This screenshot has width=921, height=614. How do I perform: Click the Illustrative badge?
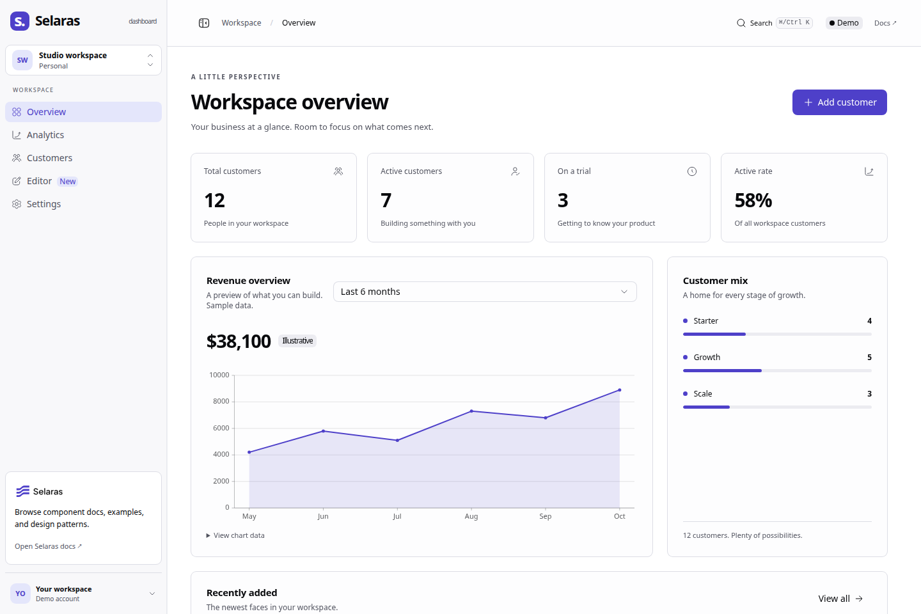297,341
